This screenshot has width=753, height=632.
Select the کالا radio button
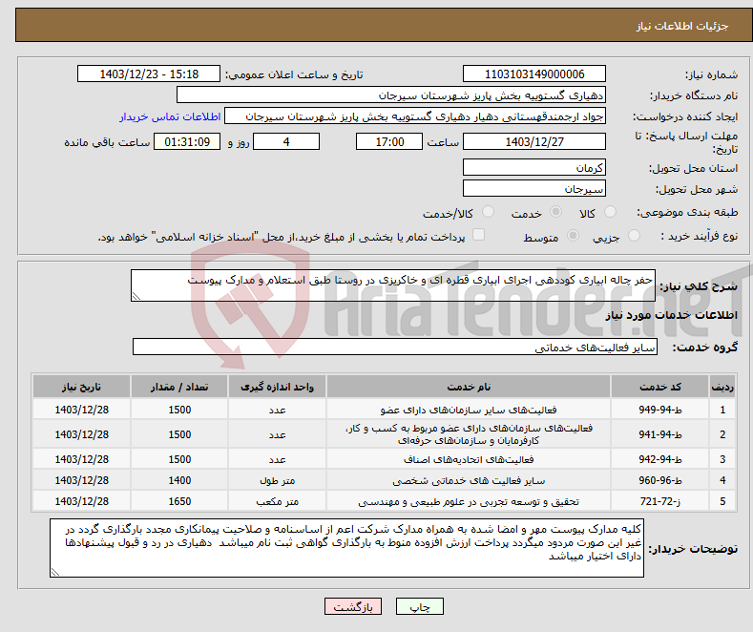(610, 212)
